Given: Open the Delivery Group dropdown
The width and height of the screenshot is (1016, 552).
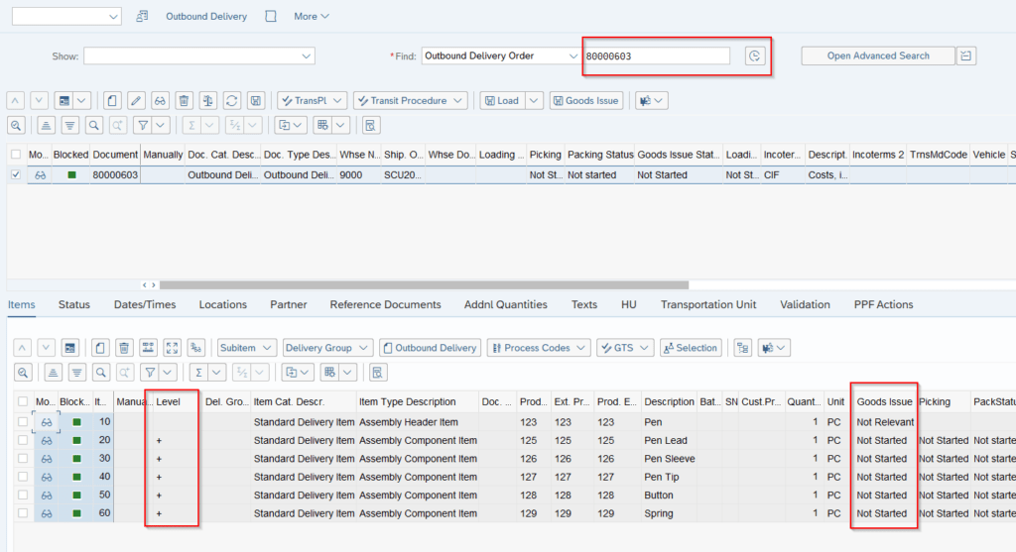Looking at the screenshot, I should pyautogui.click(x=327, y=348).
